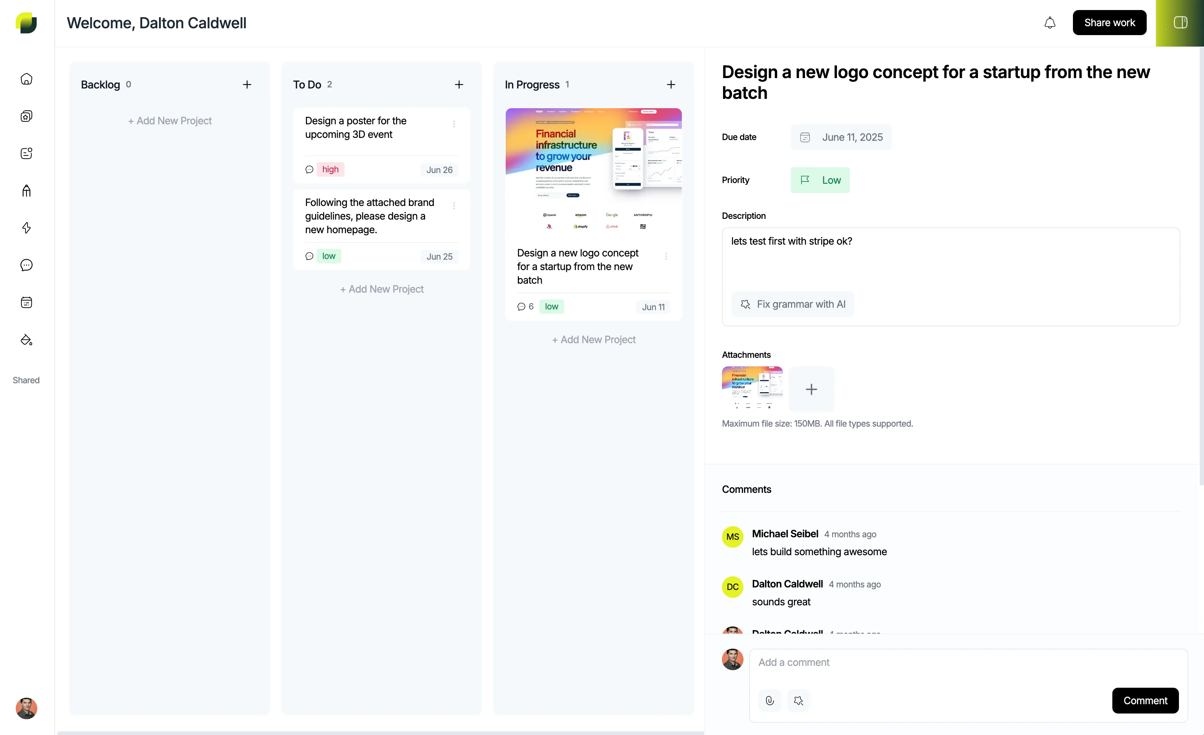Open the calendar sidebar icon
Screen dimensions: 1204x735
[x=27, y=302]
